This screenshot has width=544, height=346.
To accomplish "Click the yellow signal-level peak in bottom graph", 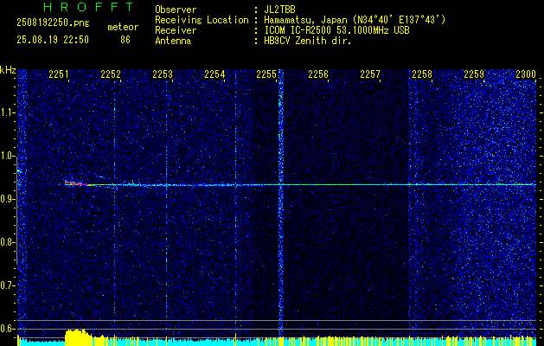I will click(x=78, y=337).
